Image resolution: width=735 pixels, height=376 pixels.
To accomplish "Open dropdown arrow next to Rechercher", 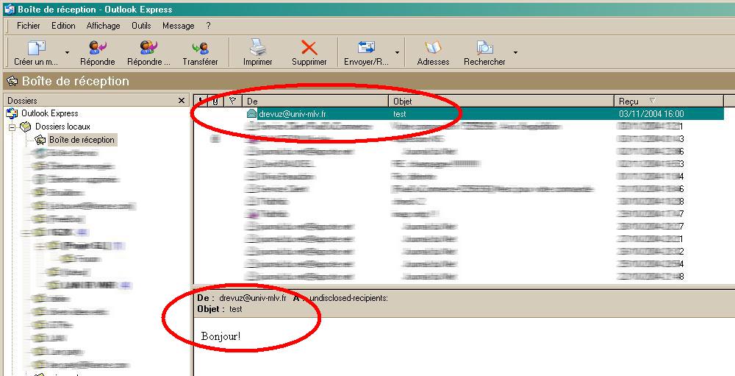I will (515, 53).
